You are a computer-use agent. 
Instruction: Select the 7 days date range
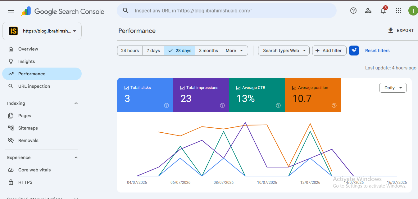pyautogui.click(x=153, y=51)
